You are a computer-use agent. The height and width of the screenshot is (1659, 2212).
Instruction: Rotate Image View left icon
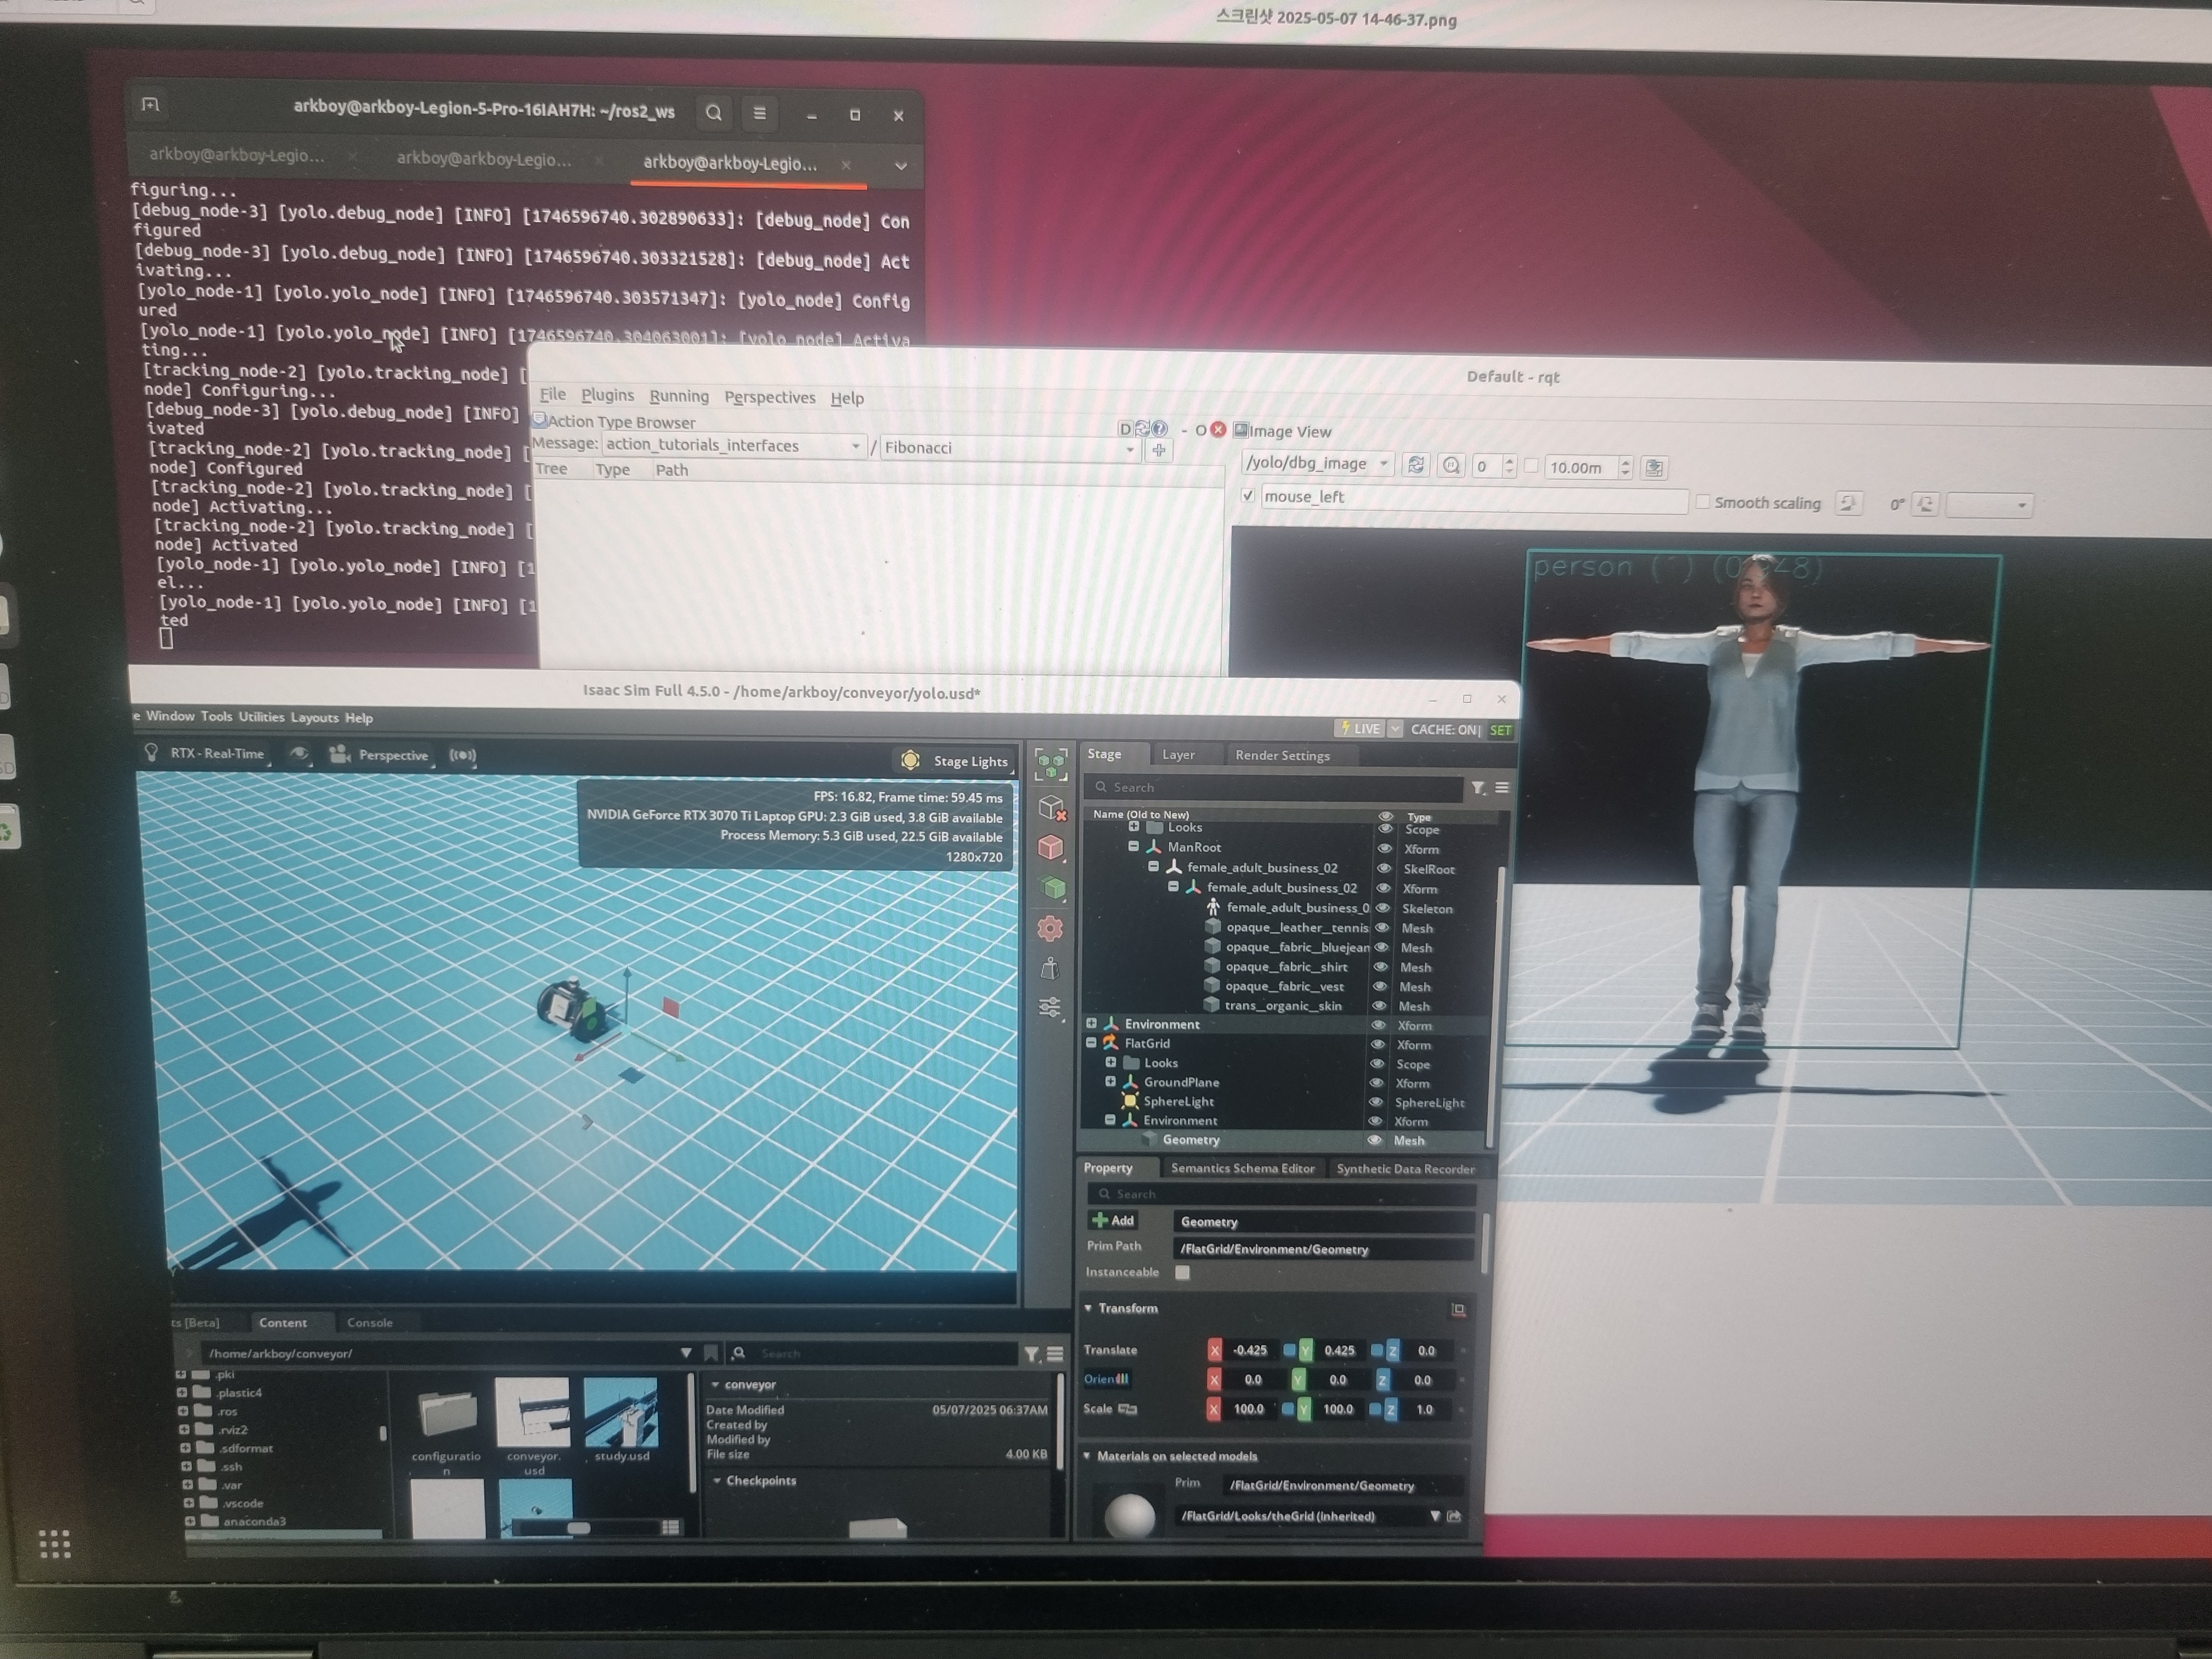(1848, 504)
